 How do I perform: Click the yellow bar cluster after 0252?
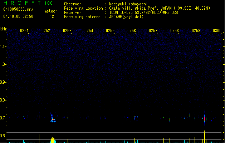pyautogui.click(x=53, y=140)
